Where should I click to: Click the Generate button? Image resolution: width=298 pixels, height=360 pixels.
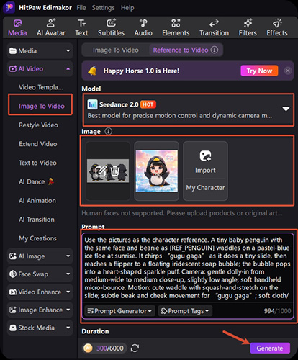(270, 348)
